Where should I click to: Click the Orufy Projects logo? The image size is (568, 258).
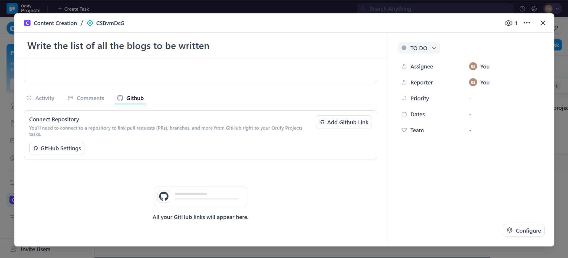click(12, 9)
